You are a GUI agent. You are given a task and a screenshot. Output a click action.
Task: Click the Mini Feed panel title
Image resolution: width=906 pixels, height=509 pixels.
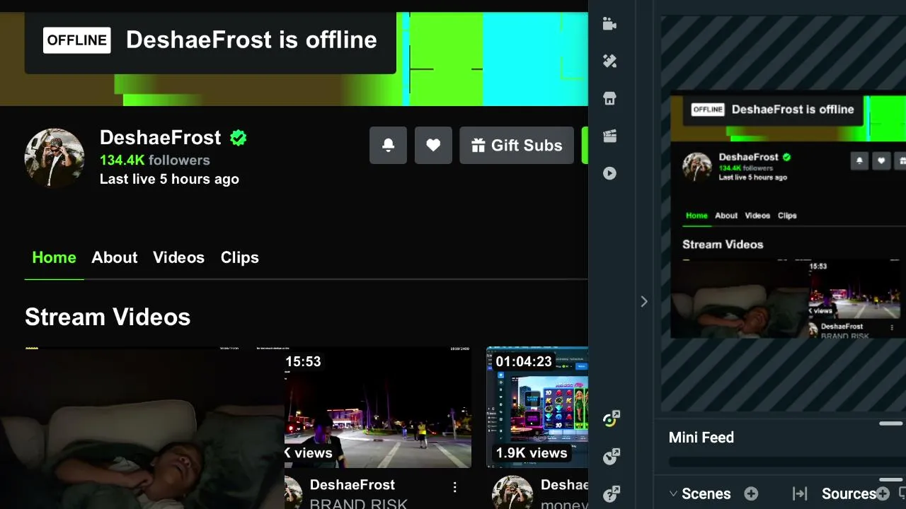(701, 438)
